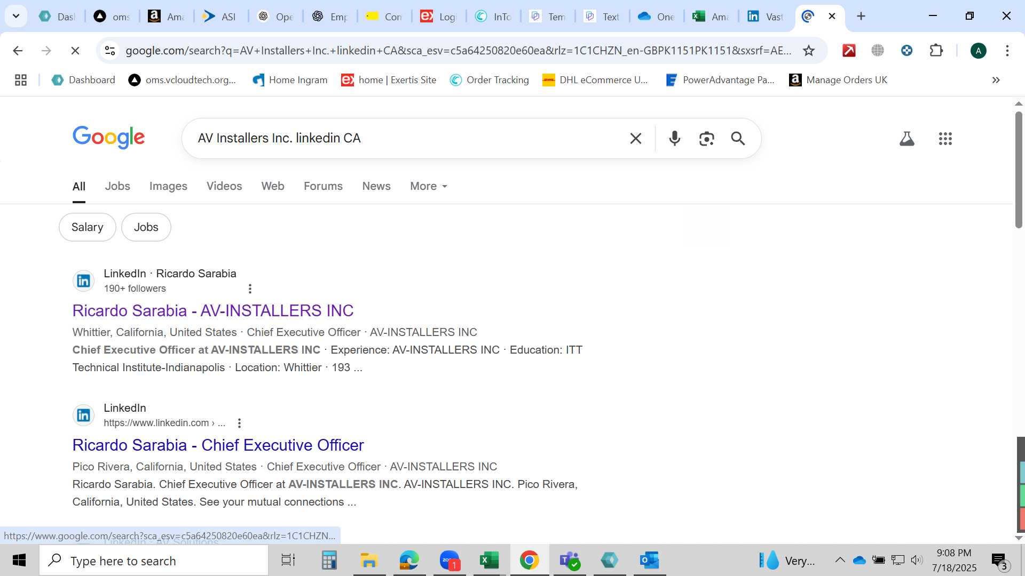Open tab search dropdown arrow
The width and height of the screenshot is (1025, 576).
point(16,16)
